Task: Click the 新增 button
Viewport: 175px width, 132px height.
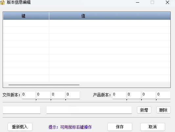Action: point(144,110)
